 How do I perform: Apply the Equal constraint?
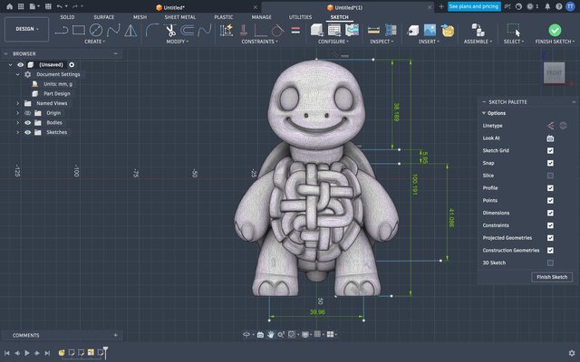point(295,30)
